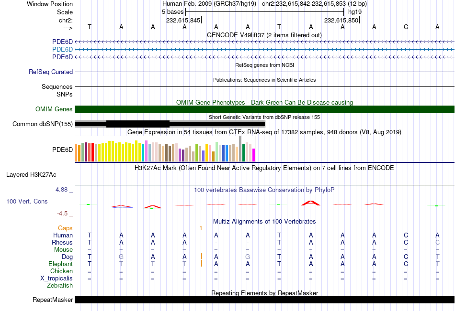This screenshot has width=455, height=311.
Task: Click the RepeatMasker track label
Action: point(53,300)
